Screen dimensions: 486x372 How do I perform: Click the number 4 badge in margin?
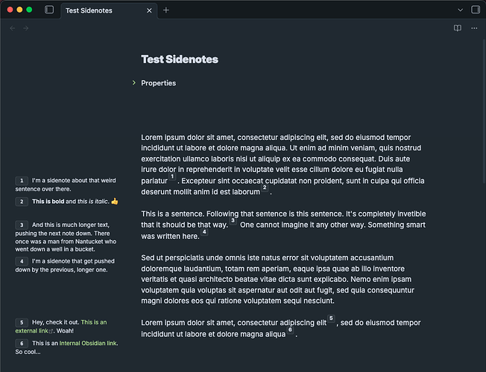coord(22,261)
